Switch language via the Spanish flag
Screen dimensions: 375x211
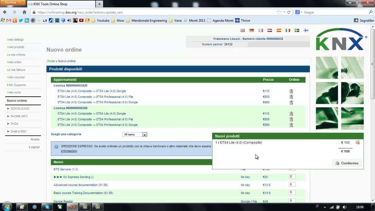(279, 30)
